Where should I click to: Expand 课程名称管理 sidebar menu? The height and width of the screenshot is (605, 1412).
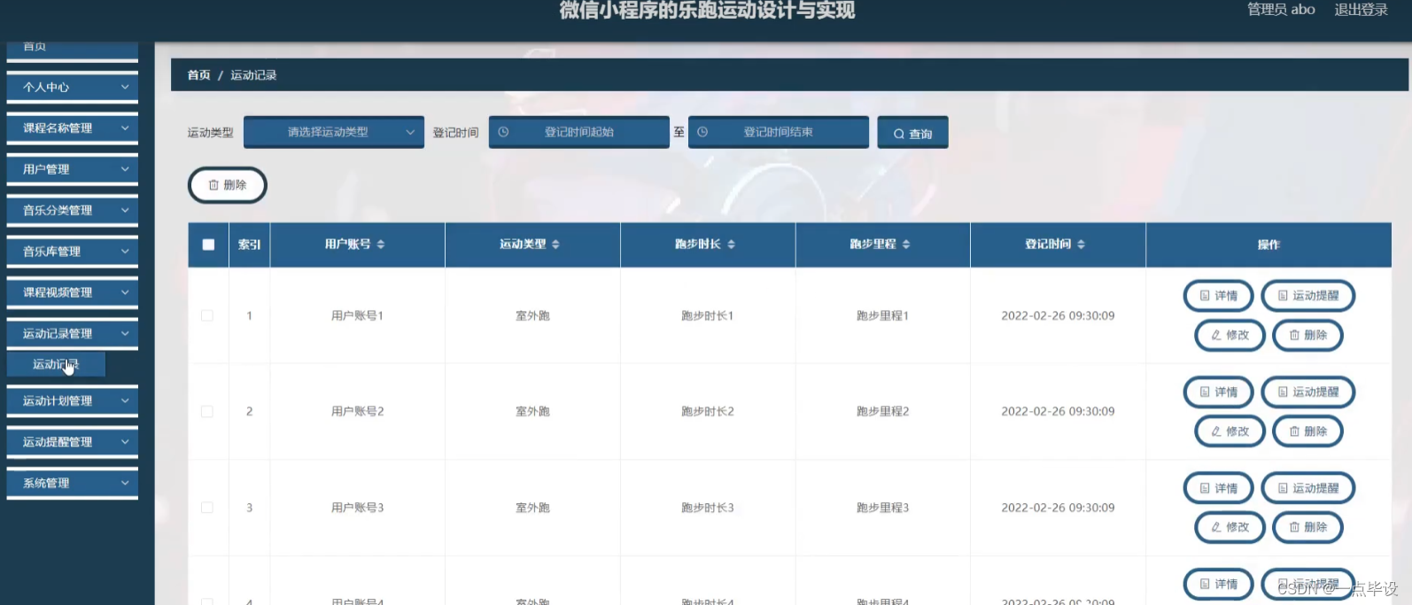(73, 128)
